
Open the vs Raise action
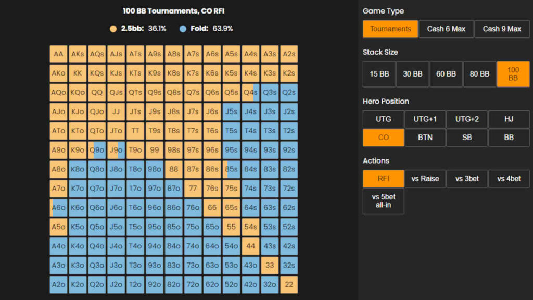coord(425,179)
